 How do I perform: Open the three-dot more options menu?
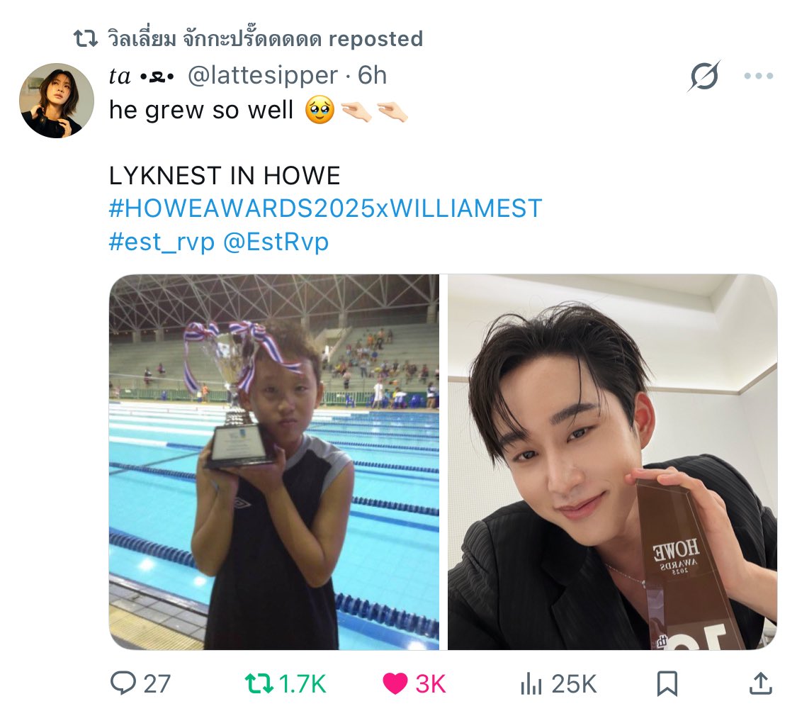758,76
